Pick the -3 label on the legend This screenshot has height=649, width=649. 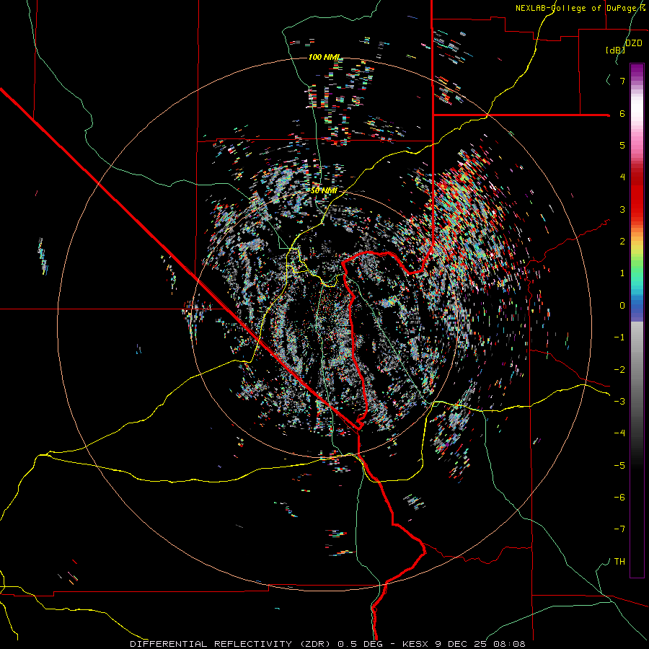[x=619, y=402]
